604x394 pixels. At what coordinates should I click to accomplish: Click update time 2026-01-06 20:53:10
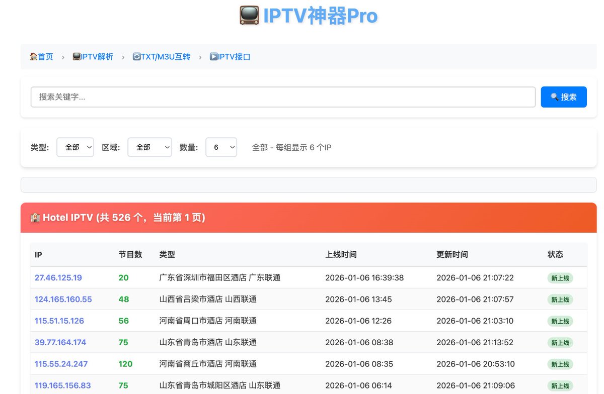(476, 364)
